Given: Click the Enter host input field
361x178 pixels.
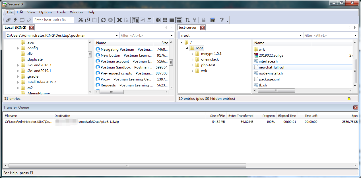Looking at the screenshot, I should point(54,20).
